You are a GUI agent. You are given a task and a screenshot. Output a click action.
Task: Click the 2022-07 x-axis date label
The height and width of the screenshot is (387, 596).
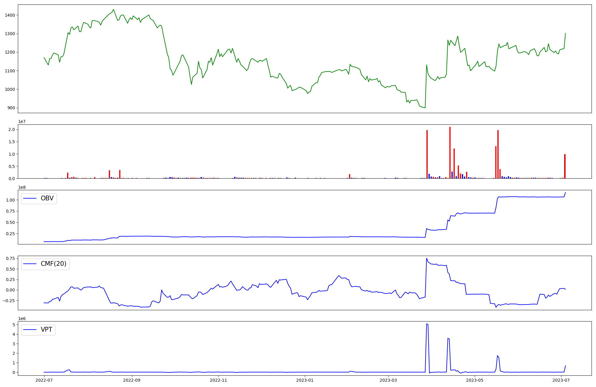(44, 380)
